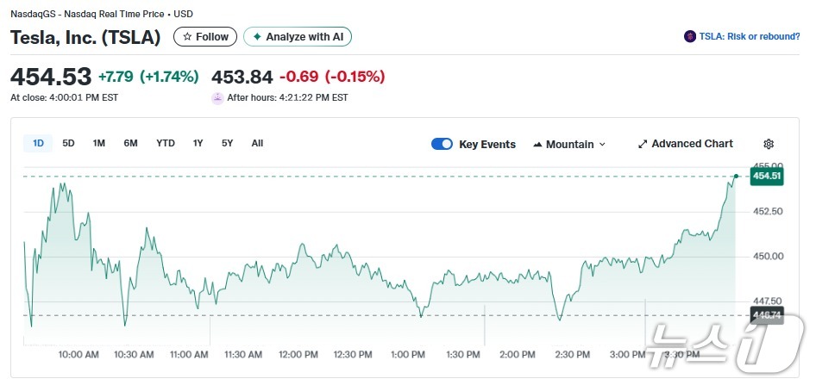Show the 5Y chart range
Image resolution: width=816 pixels, height=385 pixels.
(x=227, y=143)
